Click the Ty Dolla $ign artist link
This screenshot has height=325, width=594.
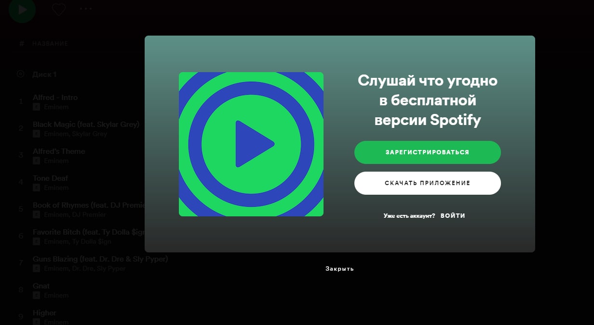tap(92, 241)
